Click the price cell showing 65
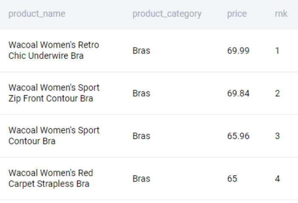 coord(232,179)
